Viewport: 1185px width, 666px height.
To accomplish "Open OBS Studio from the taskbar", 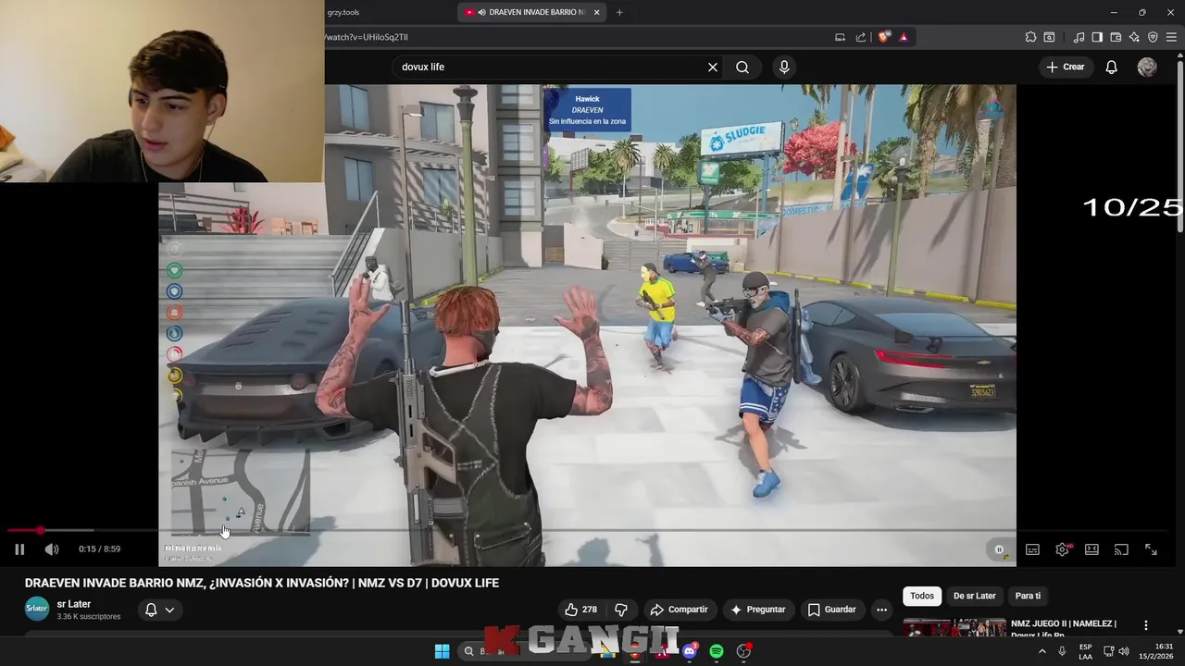I will point(743,651).
